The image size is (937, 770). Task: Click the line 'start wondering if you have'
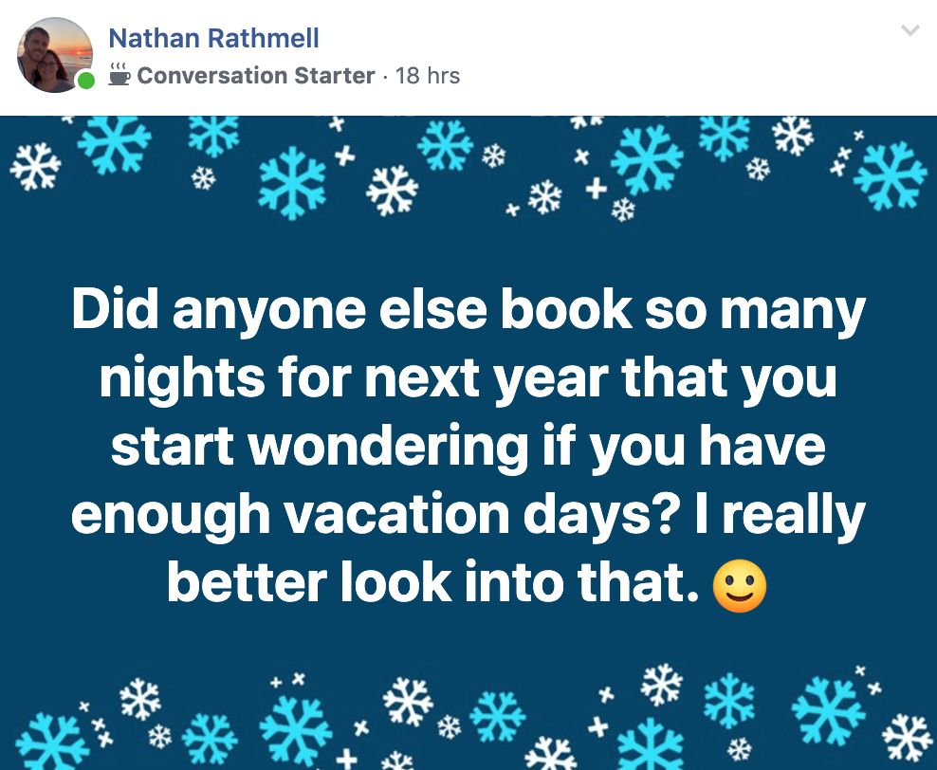468,447
